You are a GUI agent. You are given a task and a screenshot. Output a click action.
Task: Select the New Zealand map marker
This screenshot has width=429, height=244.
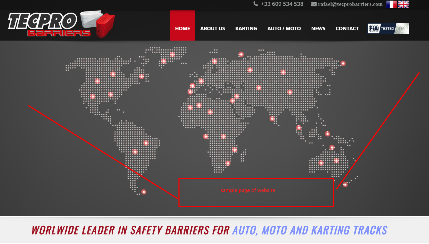(345, 185)
